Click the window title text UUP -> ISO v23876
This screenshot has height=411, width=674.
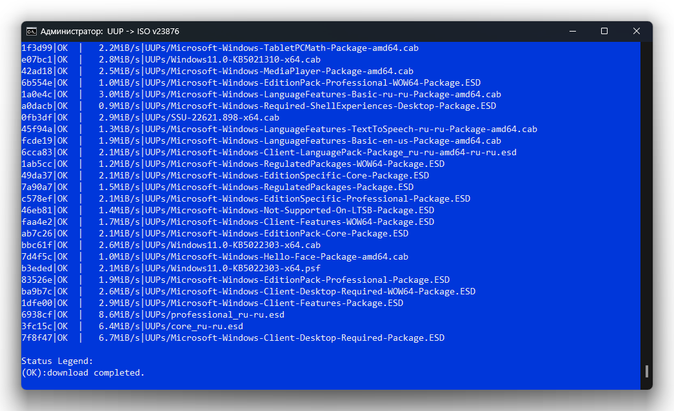143,32
